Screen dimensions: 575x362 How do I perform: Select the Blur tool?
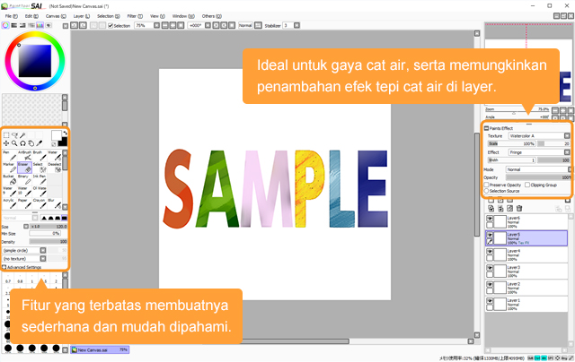point(56,204)
